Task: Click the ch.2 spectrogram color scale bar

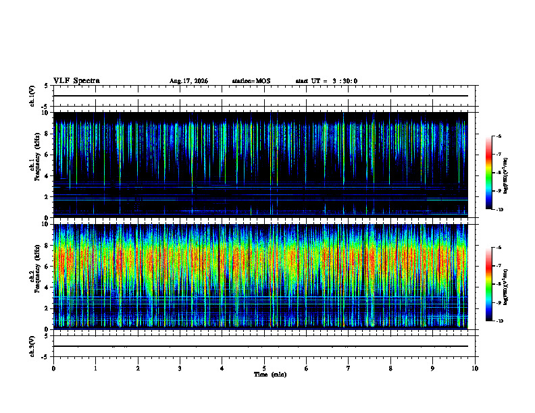Action: [x=488, y=284]
